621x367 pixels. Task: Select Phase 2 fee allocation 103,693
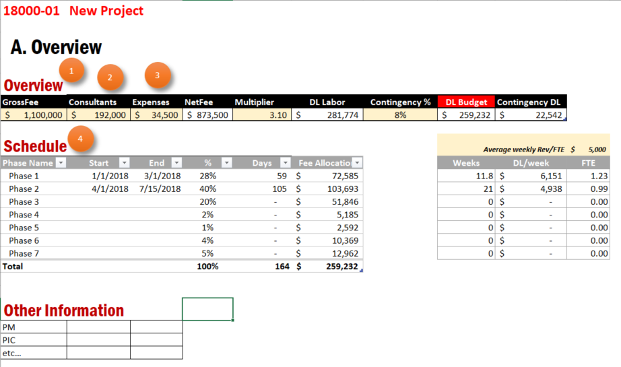[327, 189]
